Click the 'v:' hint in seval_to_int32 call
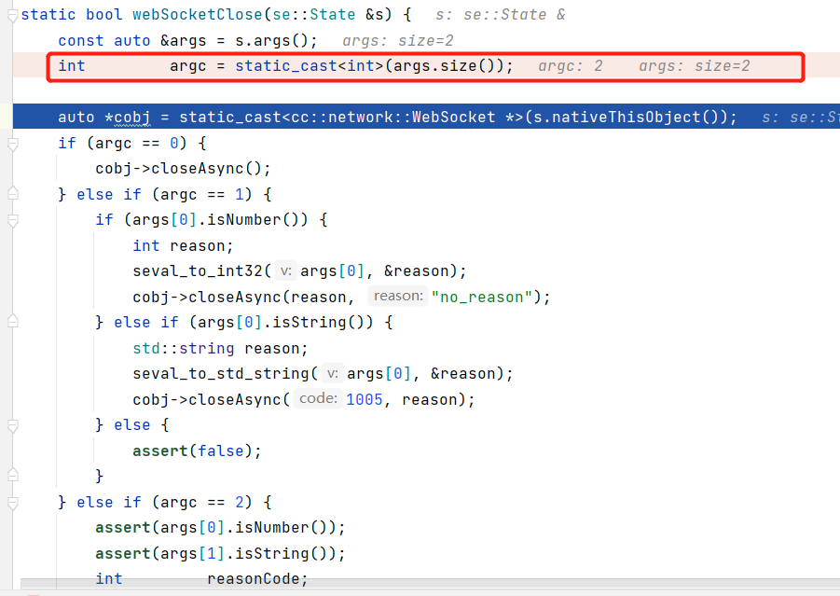This screenshot has height=596, width=840. click(286, 271)
